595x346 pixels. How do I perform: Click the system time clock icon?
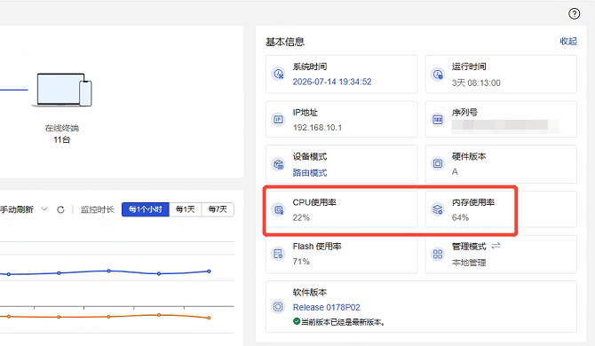click(x=279, y=74)
